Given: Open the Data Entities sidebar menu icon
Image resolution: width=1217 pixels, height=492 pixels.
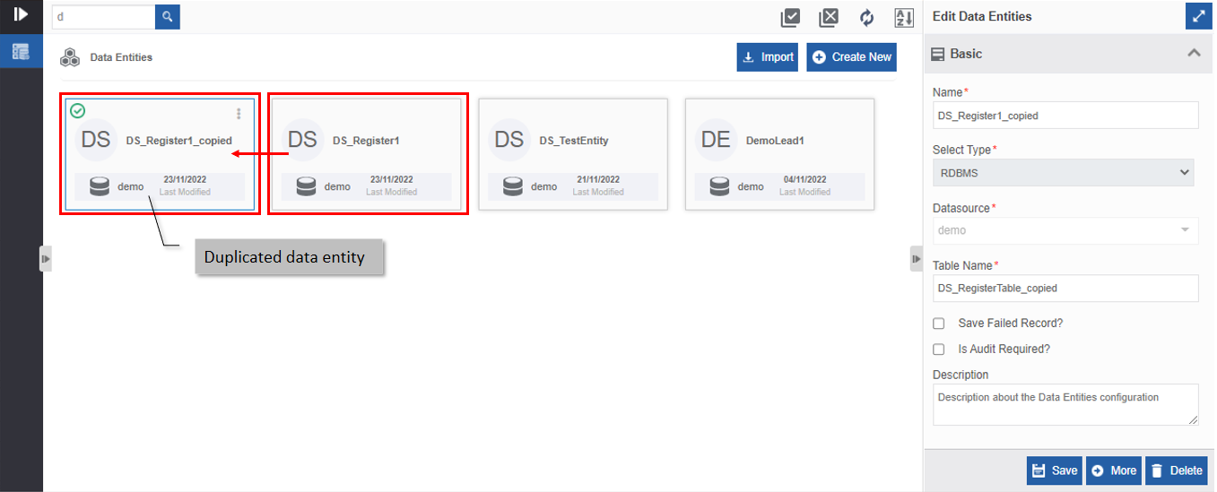Looking at the screenshot, I should [21, 52].
